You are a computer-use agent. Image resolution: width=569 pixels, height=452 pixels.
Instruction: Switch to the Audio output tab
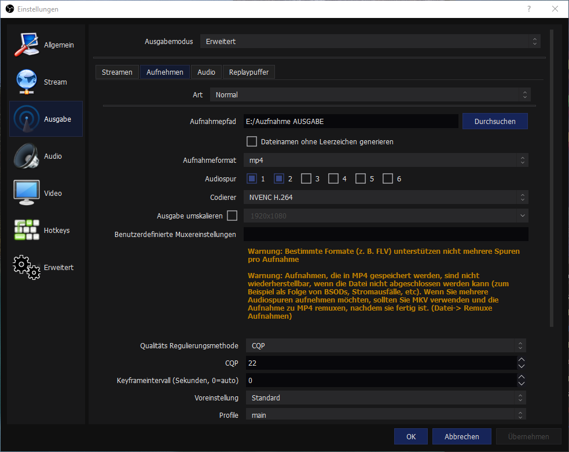tap(206, 72)
